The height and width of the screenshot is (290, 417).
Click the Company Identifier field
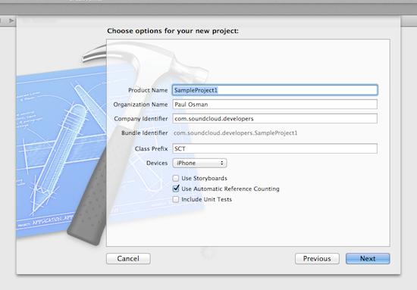[x=274, y=119]
